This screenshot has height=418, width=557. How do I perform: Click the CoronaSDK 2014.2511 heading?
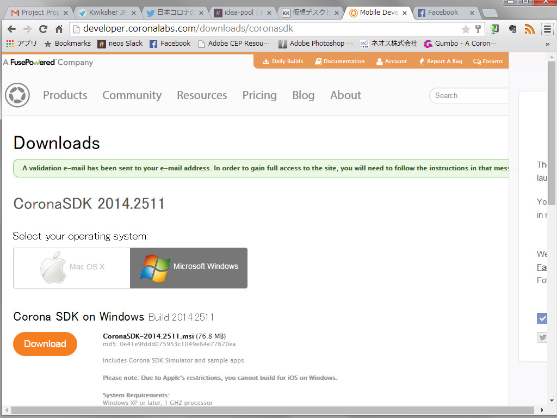pyautogui.click(x=89, y=204)
